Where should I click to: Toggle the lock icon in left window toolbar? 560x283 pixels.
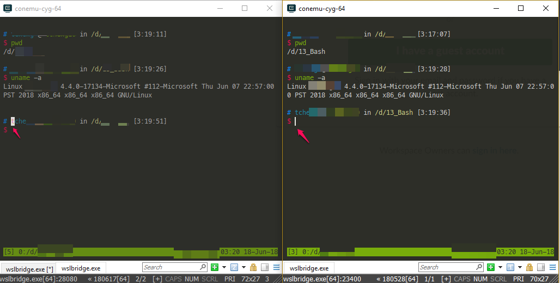point(253,267)
